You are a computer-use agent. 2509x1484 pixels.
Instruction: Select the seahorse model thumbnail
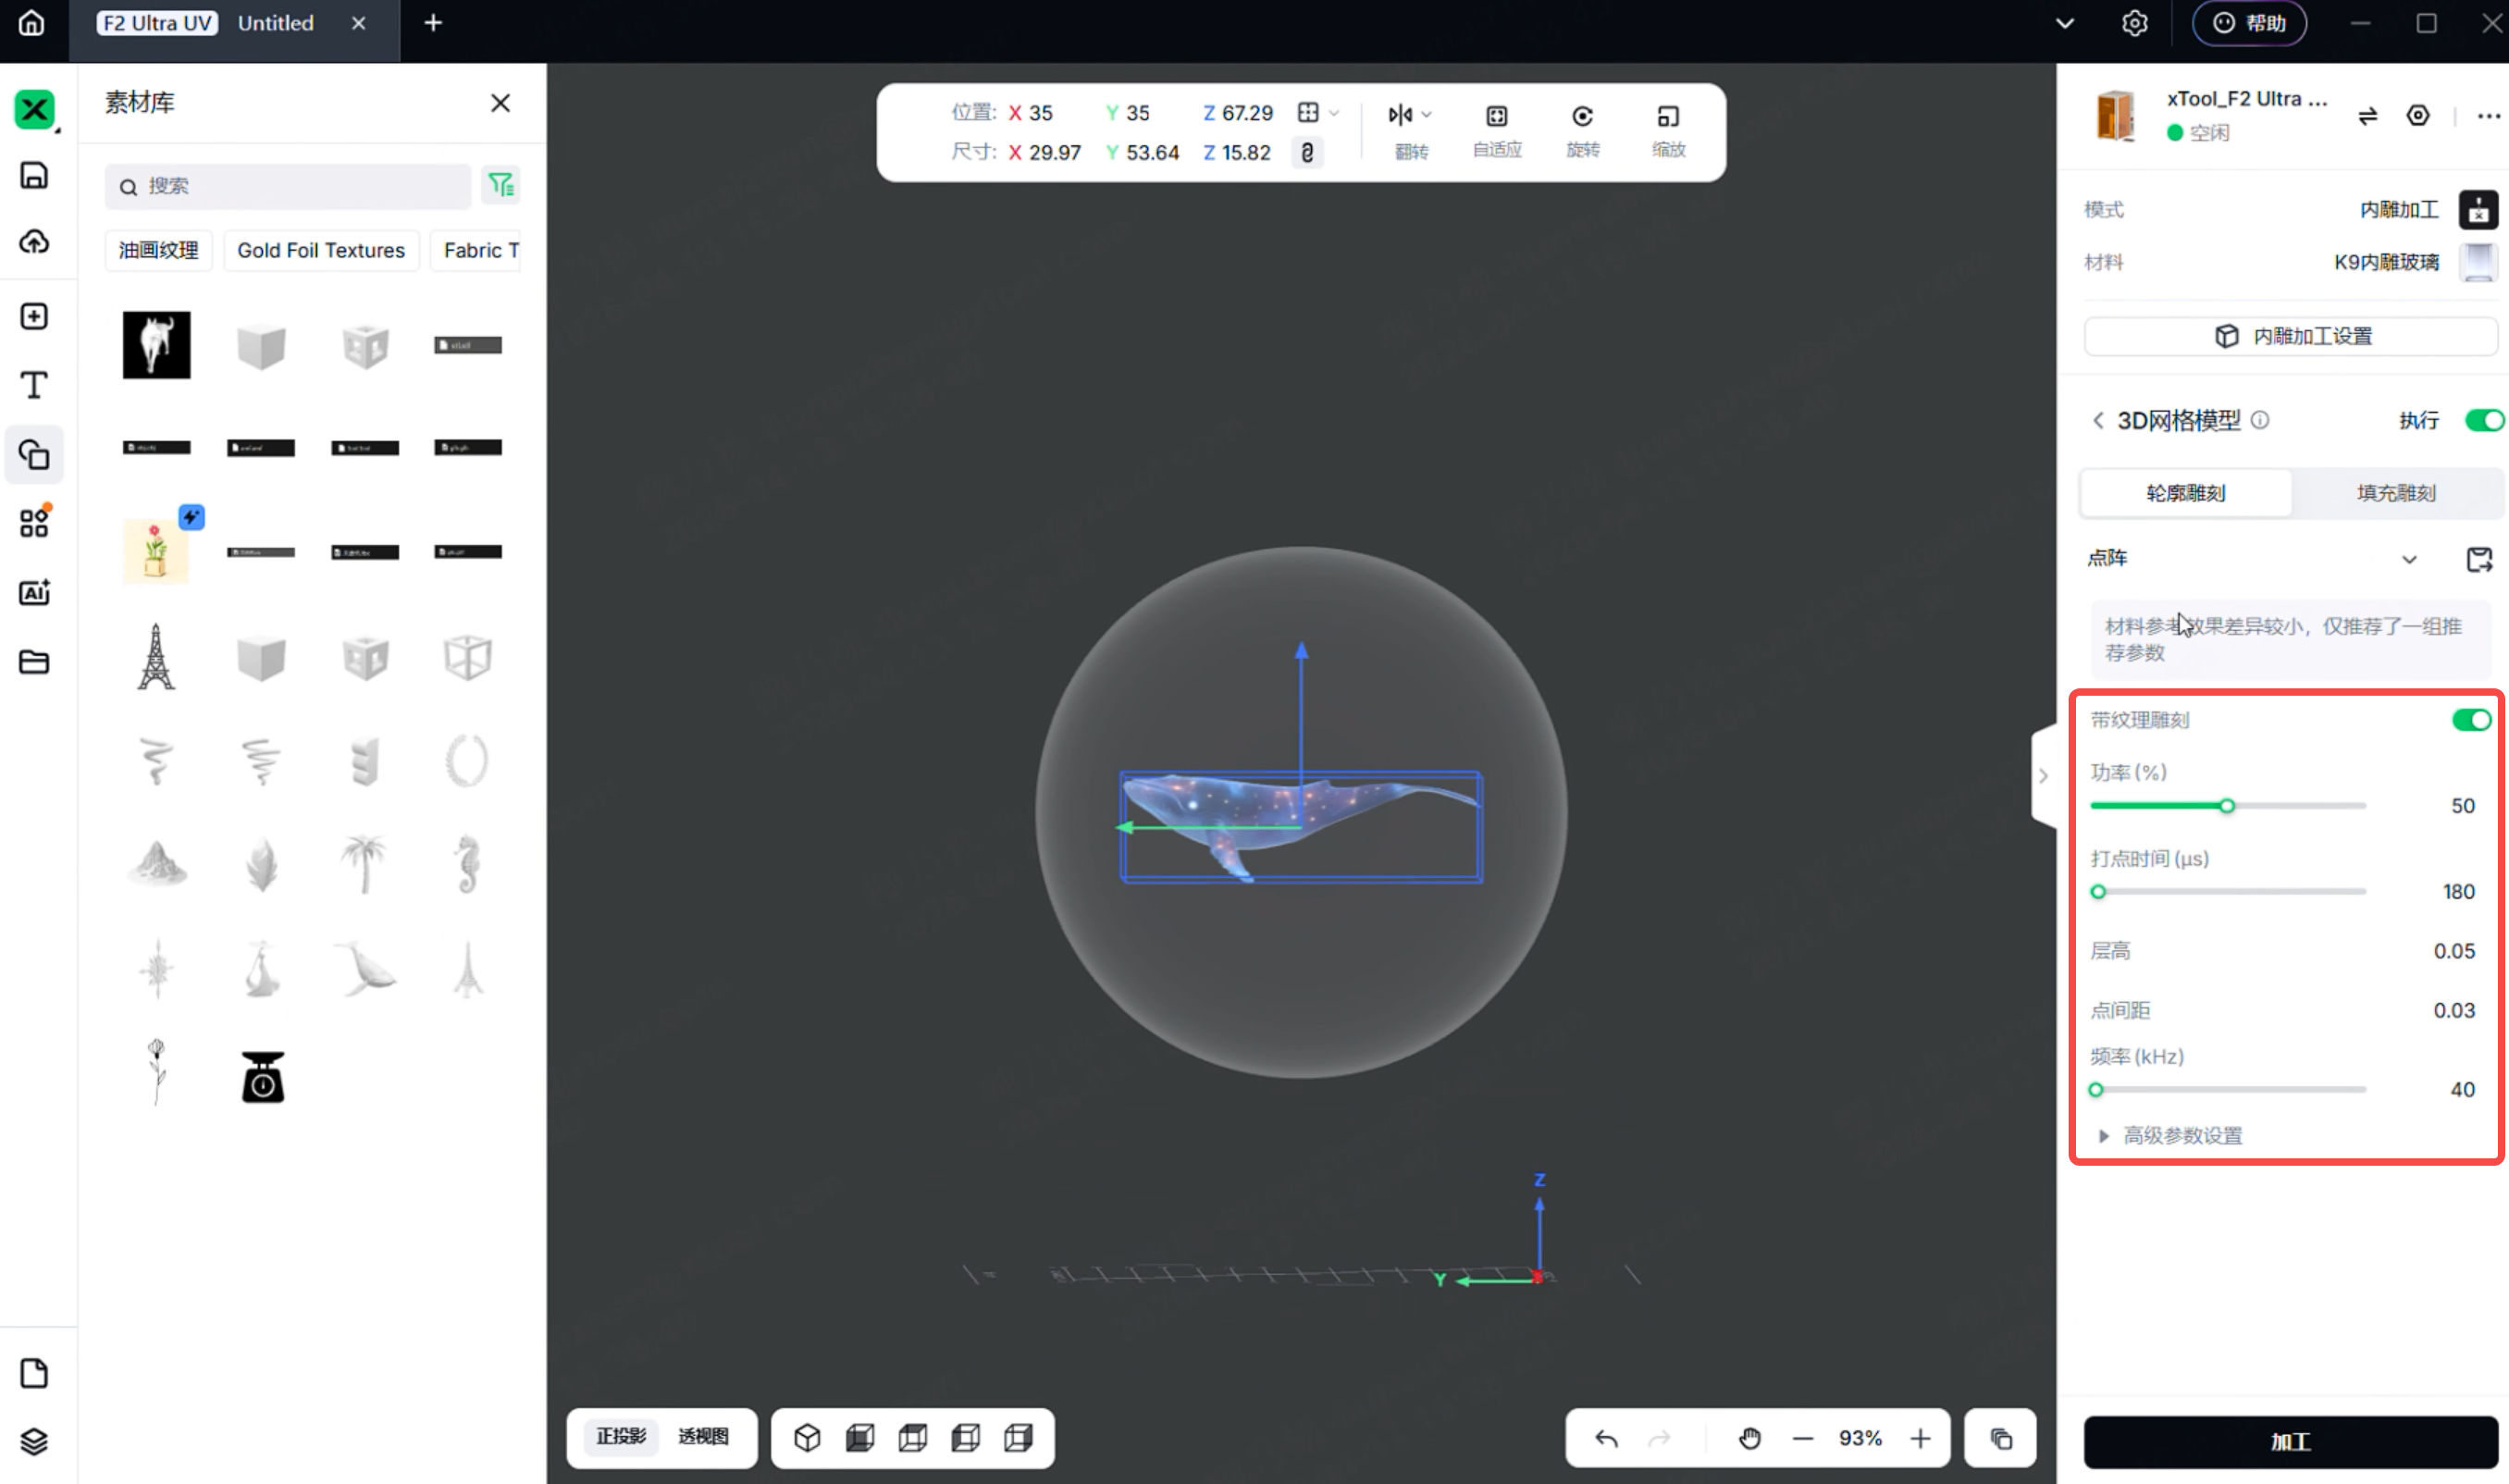click(467, 863)
